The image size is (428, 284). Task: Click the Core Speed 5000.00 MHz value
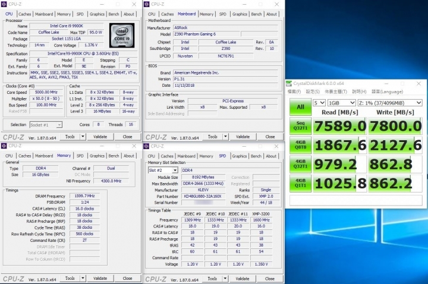click(46, 92)
